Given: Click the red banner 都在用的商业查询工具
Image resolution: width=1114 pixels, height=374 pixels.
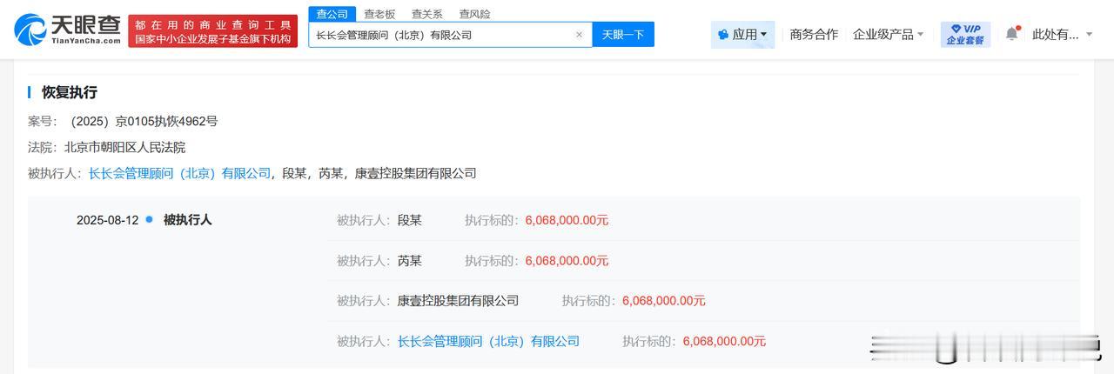Looking at the screenshot, I should [x=212, y=31].
